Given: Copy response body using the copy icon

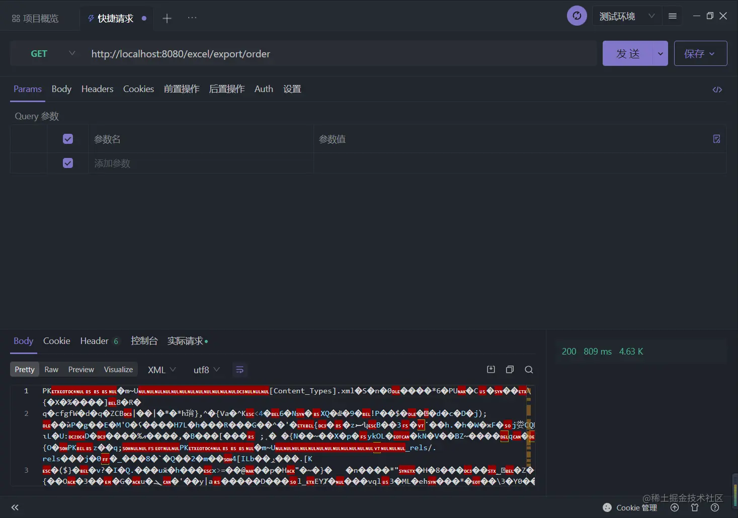Looking at the screenshot, I should 510,369.
